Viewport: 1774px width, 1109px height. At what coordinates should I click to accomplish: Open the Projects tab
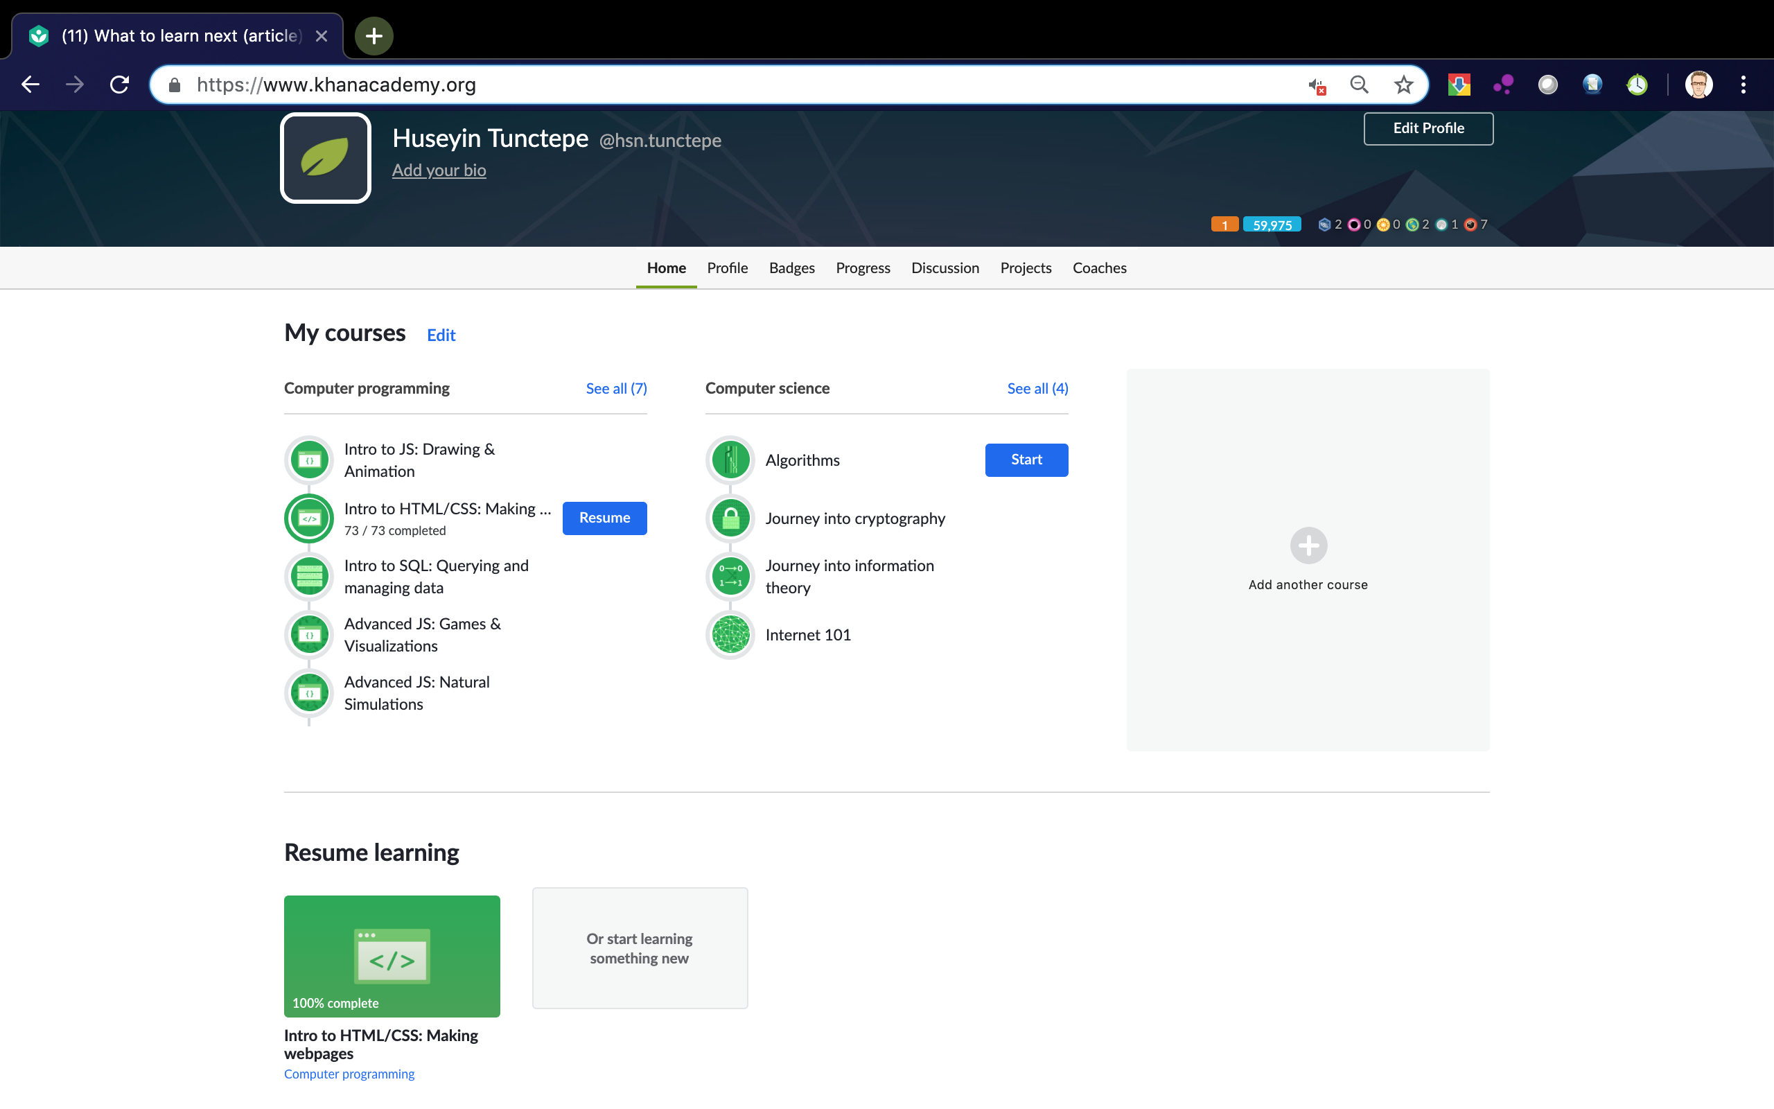(x=1026, y=268)
